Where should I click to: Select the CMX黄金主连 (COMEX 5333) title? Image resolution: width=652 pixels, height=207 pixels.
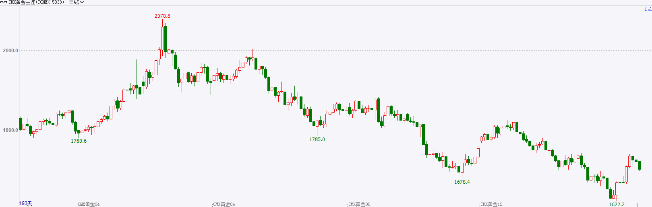click(x=36, y=2)
